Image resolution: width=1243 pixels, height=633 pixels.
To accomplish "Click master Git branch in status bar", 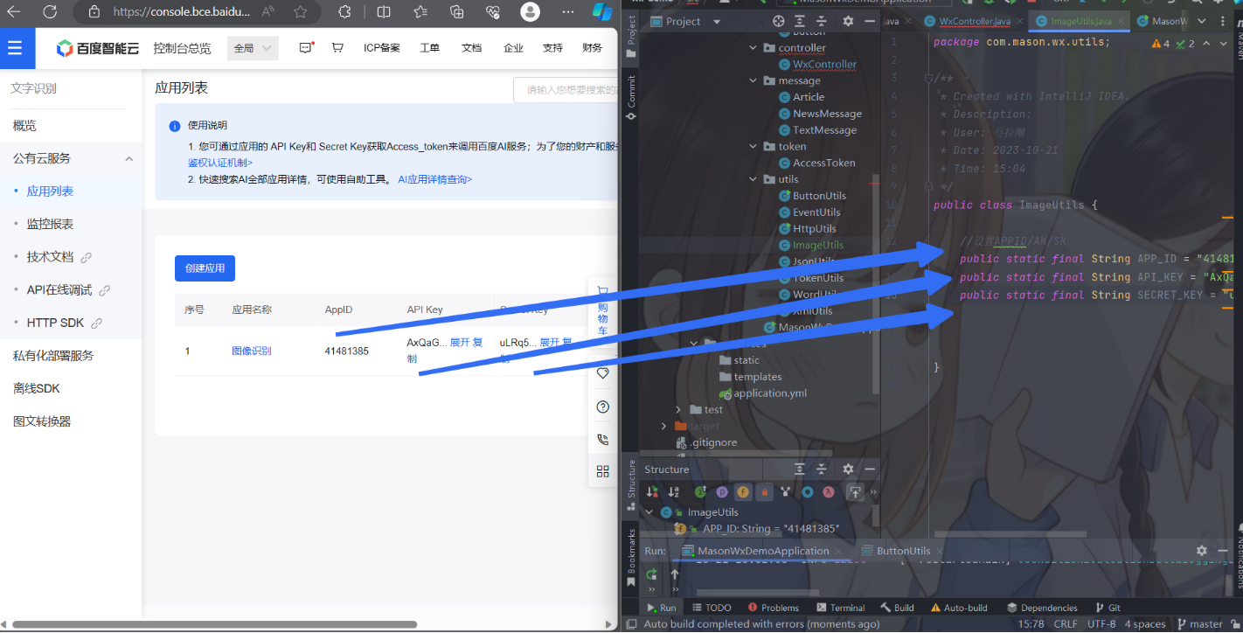I will 1199,624.
